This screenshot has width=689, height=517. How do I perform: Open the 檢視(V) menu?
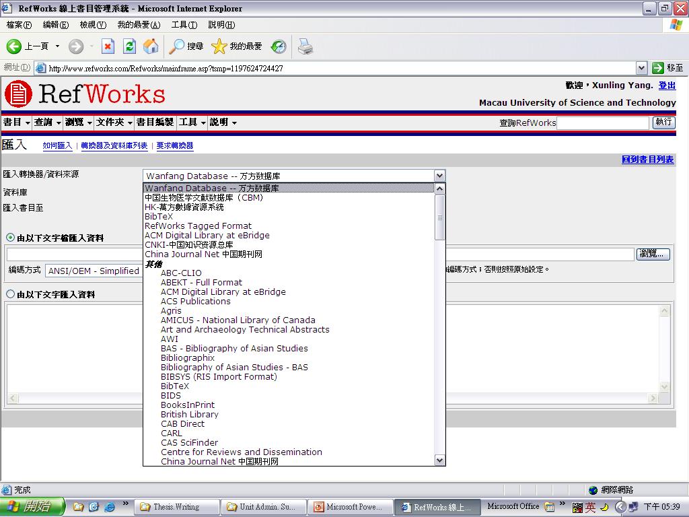[x=93, y=25]
